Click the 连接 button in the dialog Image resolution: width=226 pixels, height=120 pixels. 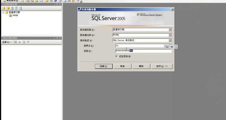pyautogui.click(x=104, y=66)
